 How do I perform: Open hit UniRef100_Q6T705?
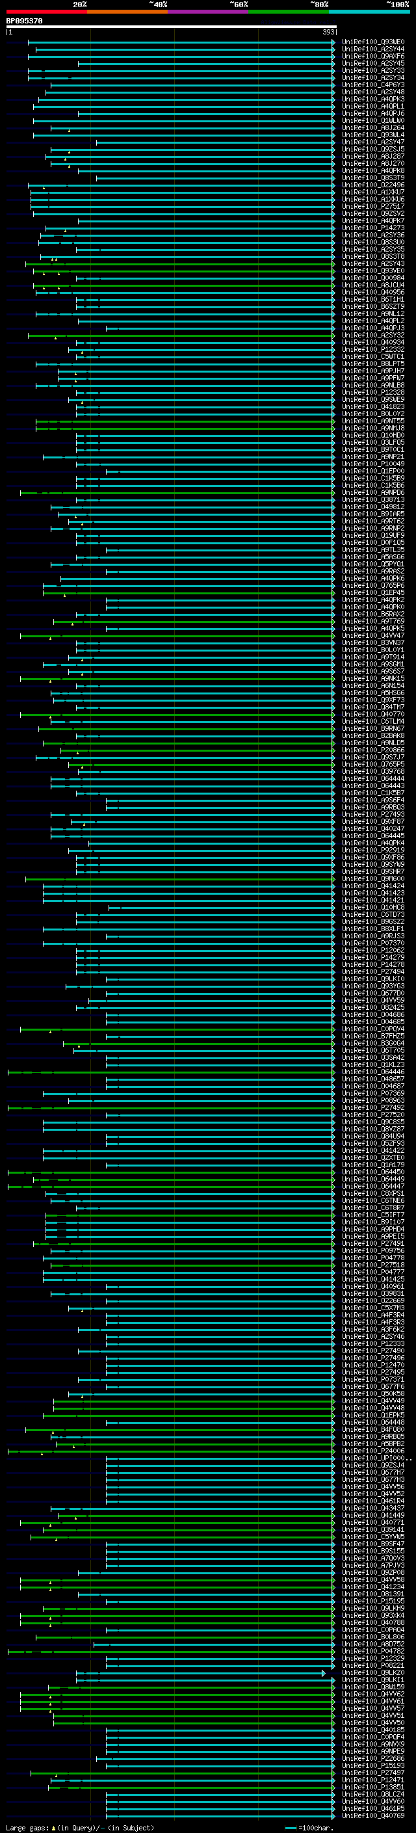tap(372, 1050)
